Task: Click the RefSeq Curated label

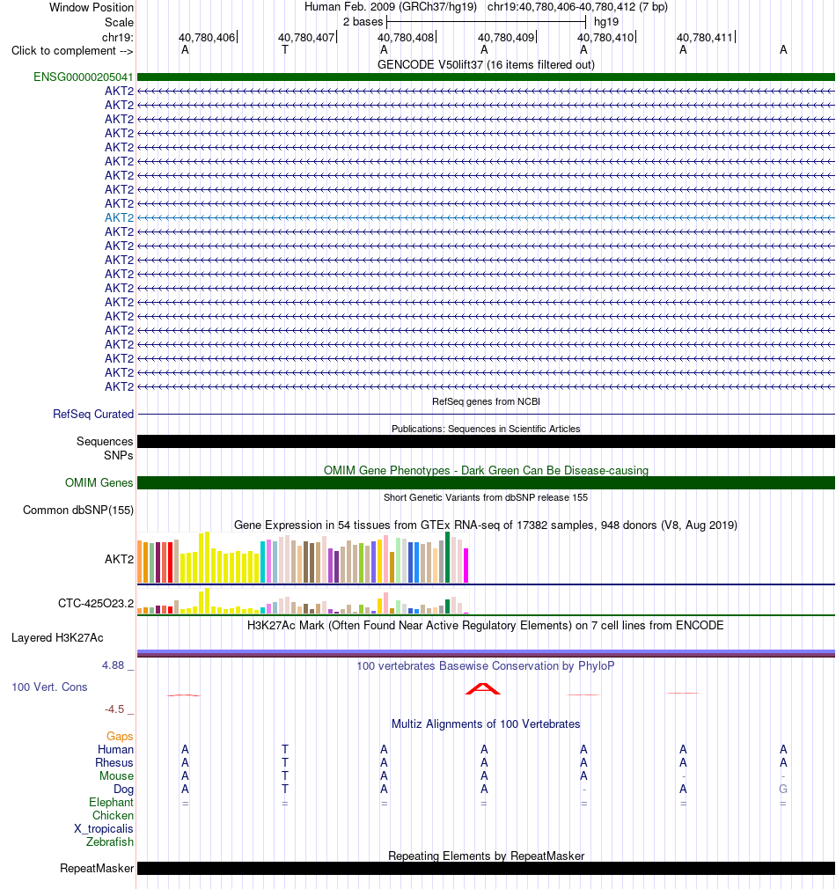Action: coord(93,414)
